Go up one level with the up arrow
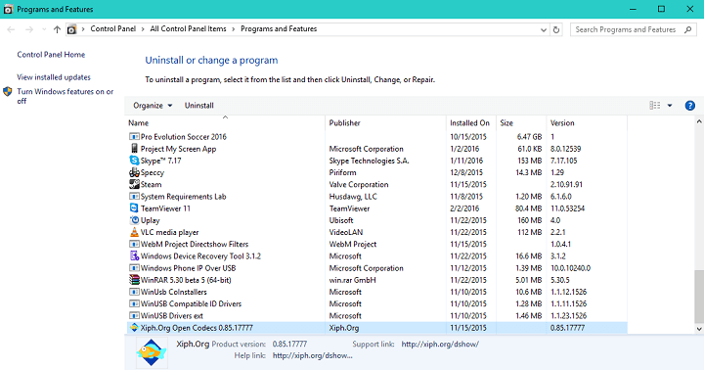Screen dimensions: 704x370 [57, 29]
